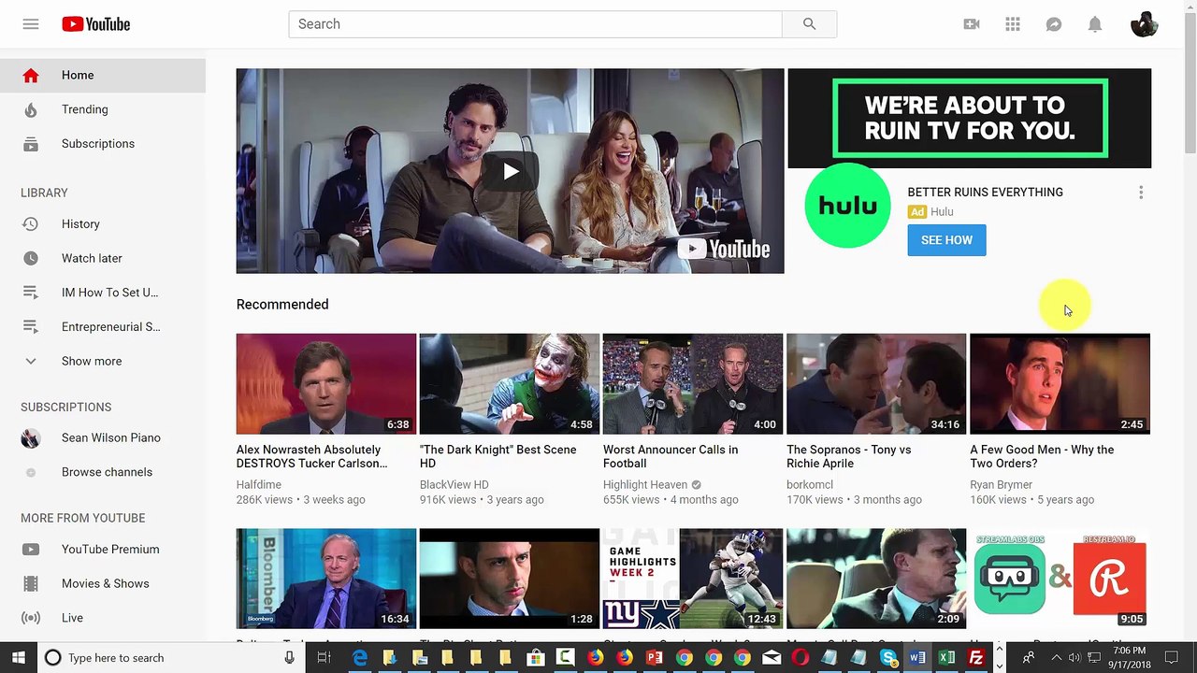The height and width of the screenshot is (673, 1197).
Task: Click the YouTube logo
Action: [x=96, y=24]
